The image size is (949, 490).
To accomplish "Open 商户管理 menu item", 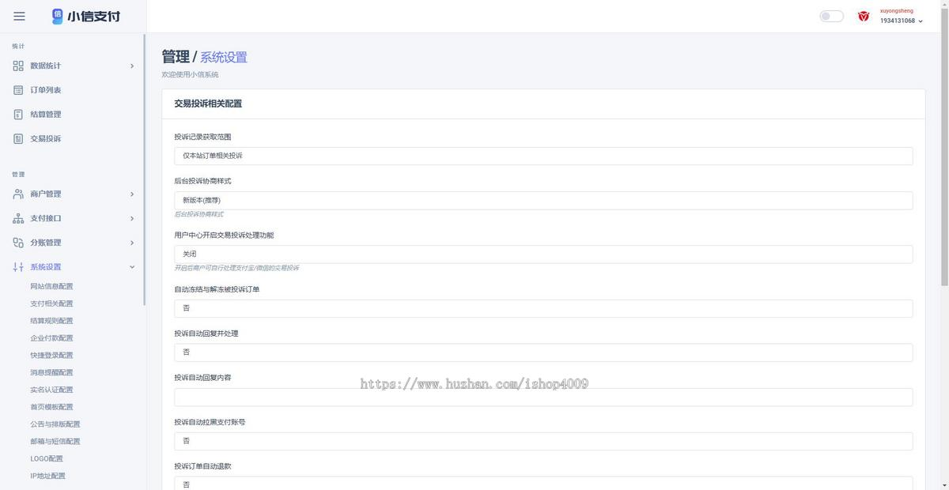I will 46,194.
